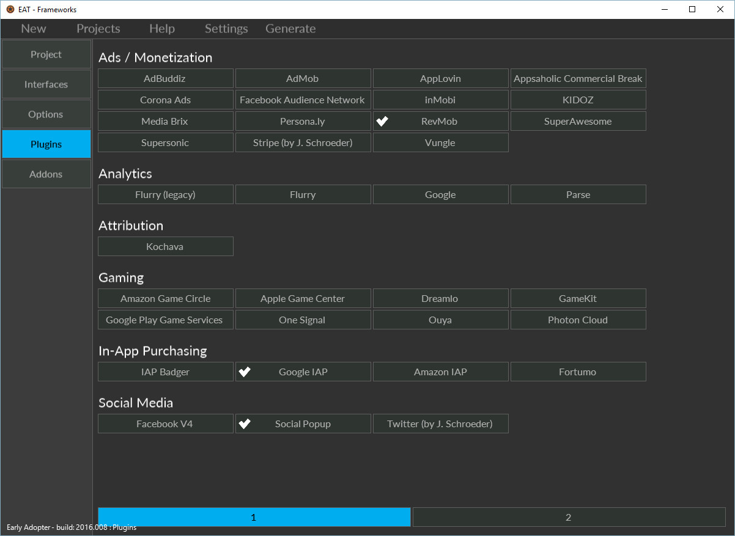Select Stripe (by J. Schroeder) plugin

pyautogui.click(x=303, y=142)
